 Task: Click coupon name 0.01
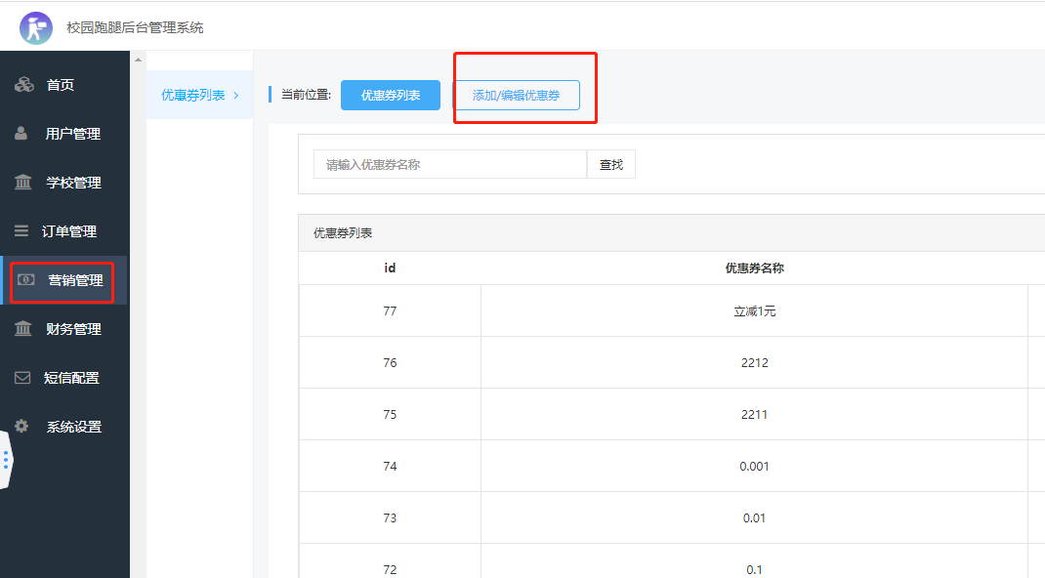pyautogui.click(x=754, y=518)
